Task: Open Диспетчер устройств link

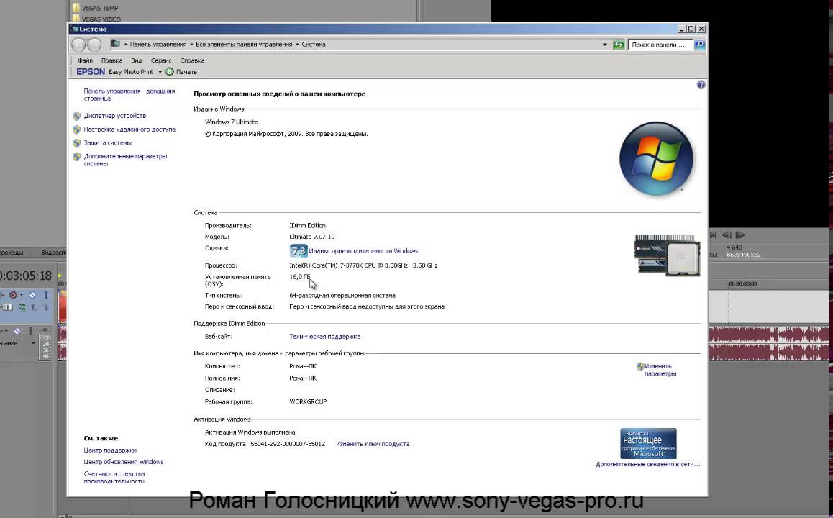Action: (115, 116)
